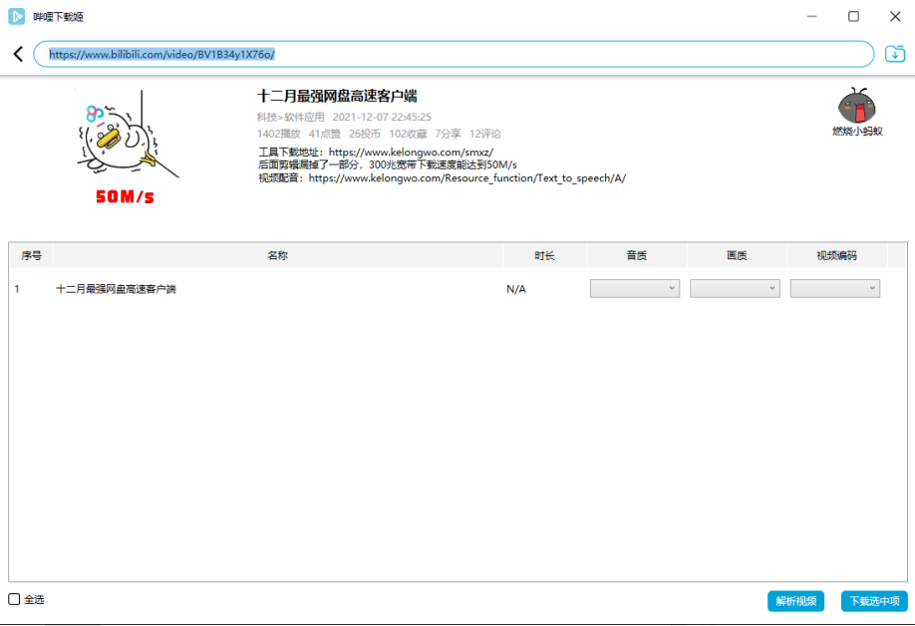Open the 音质 audio quality dropdown
Viewport: 915px width, 626px height.
pyautogui.click(x=634, y=288)
